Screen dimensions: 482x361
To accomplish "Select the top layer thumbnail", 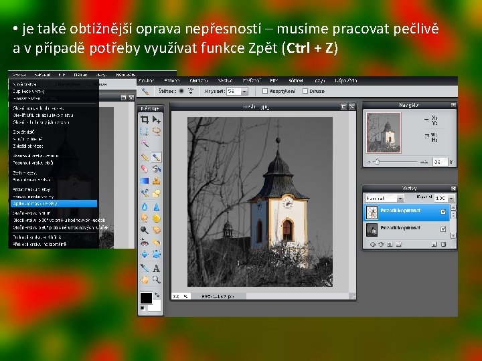I will tap(372, 212).
